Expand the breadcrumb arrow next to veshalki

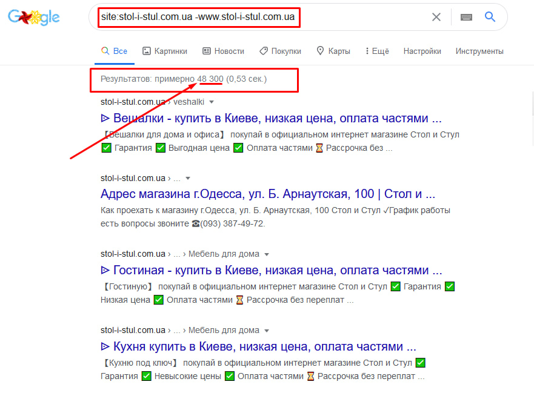(212, 102)
